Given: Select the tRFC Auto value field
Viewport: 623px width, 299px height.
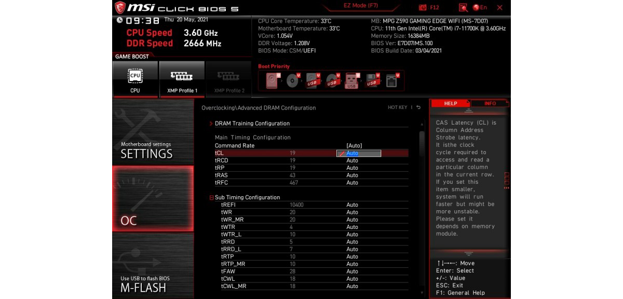Looking at the screenshot, I should 353,183.
